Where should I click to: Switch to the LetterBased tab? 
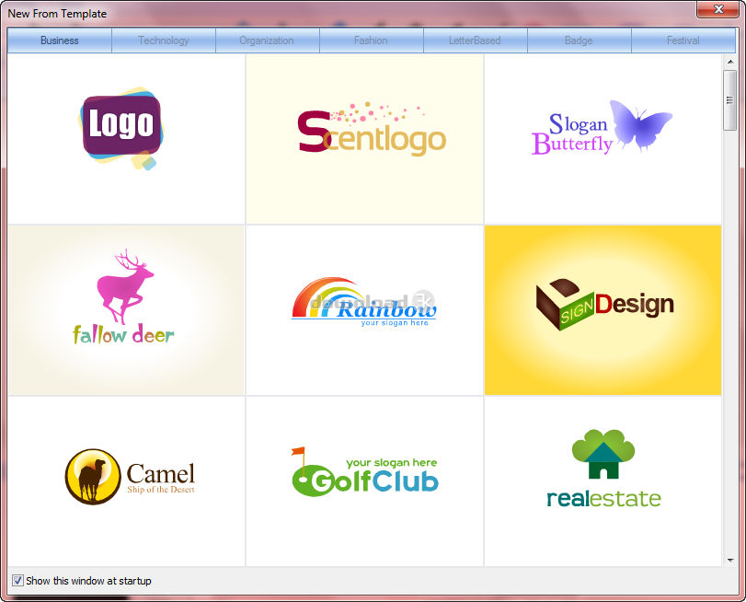(x=476, y=41)
